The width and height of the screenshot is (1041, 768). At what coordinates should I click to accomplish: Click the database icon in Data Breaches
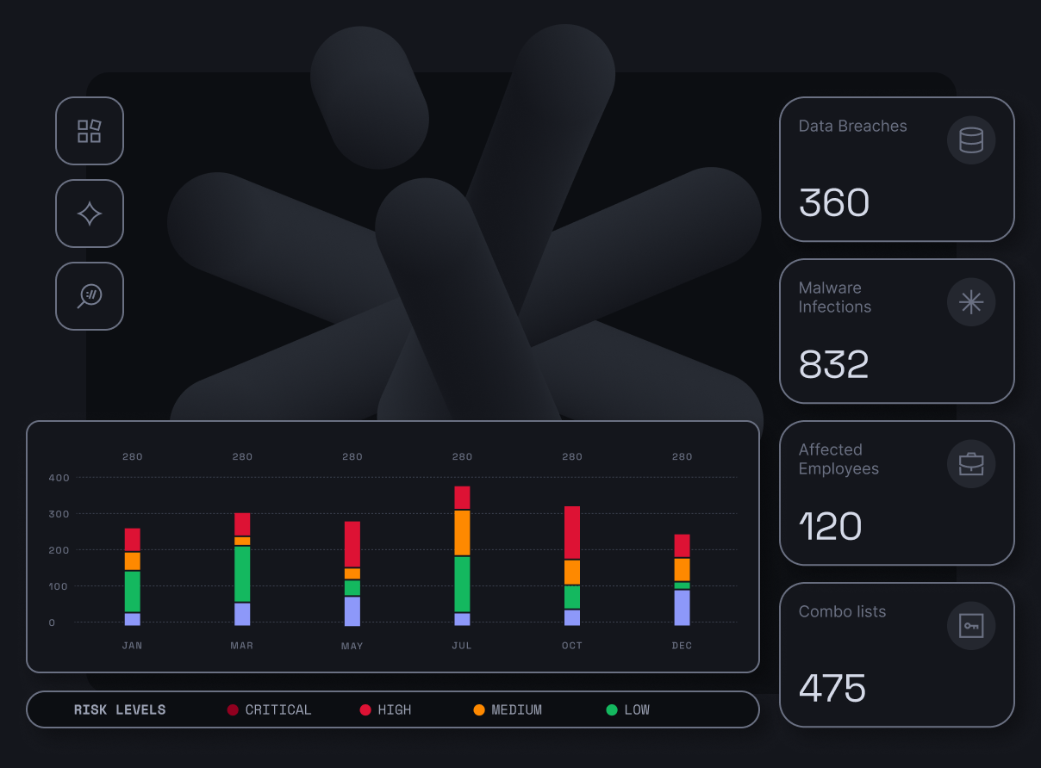[971, 140]
